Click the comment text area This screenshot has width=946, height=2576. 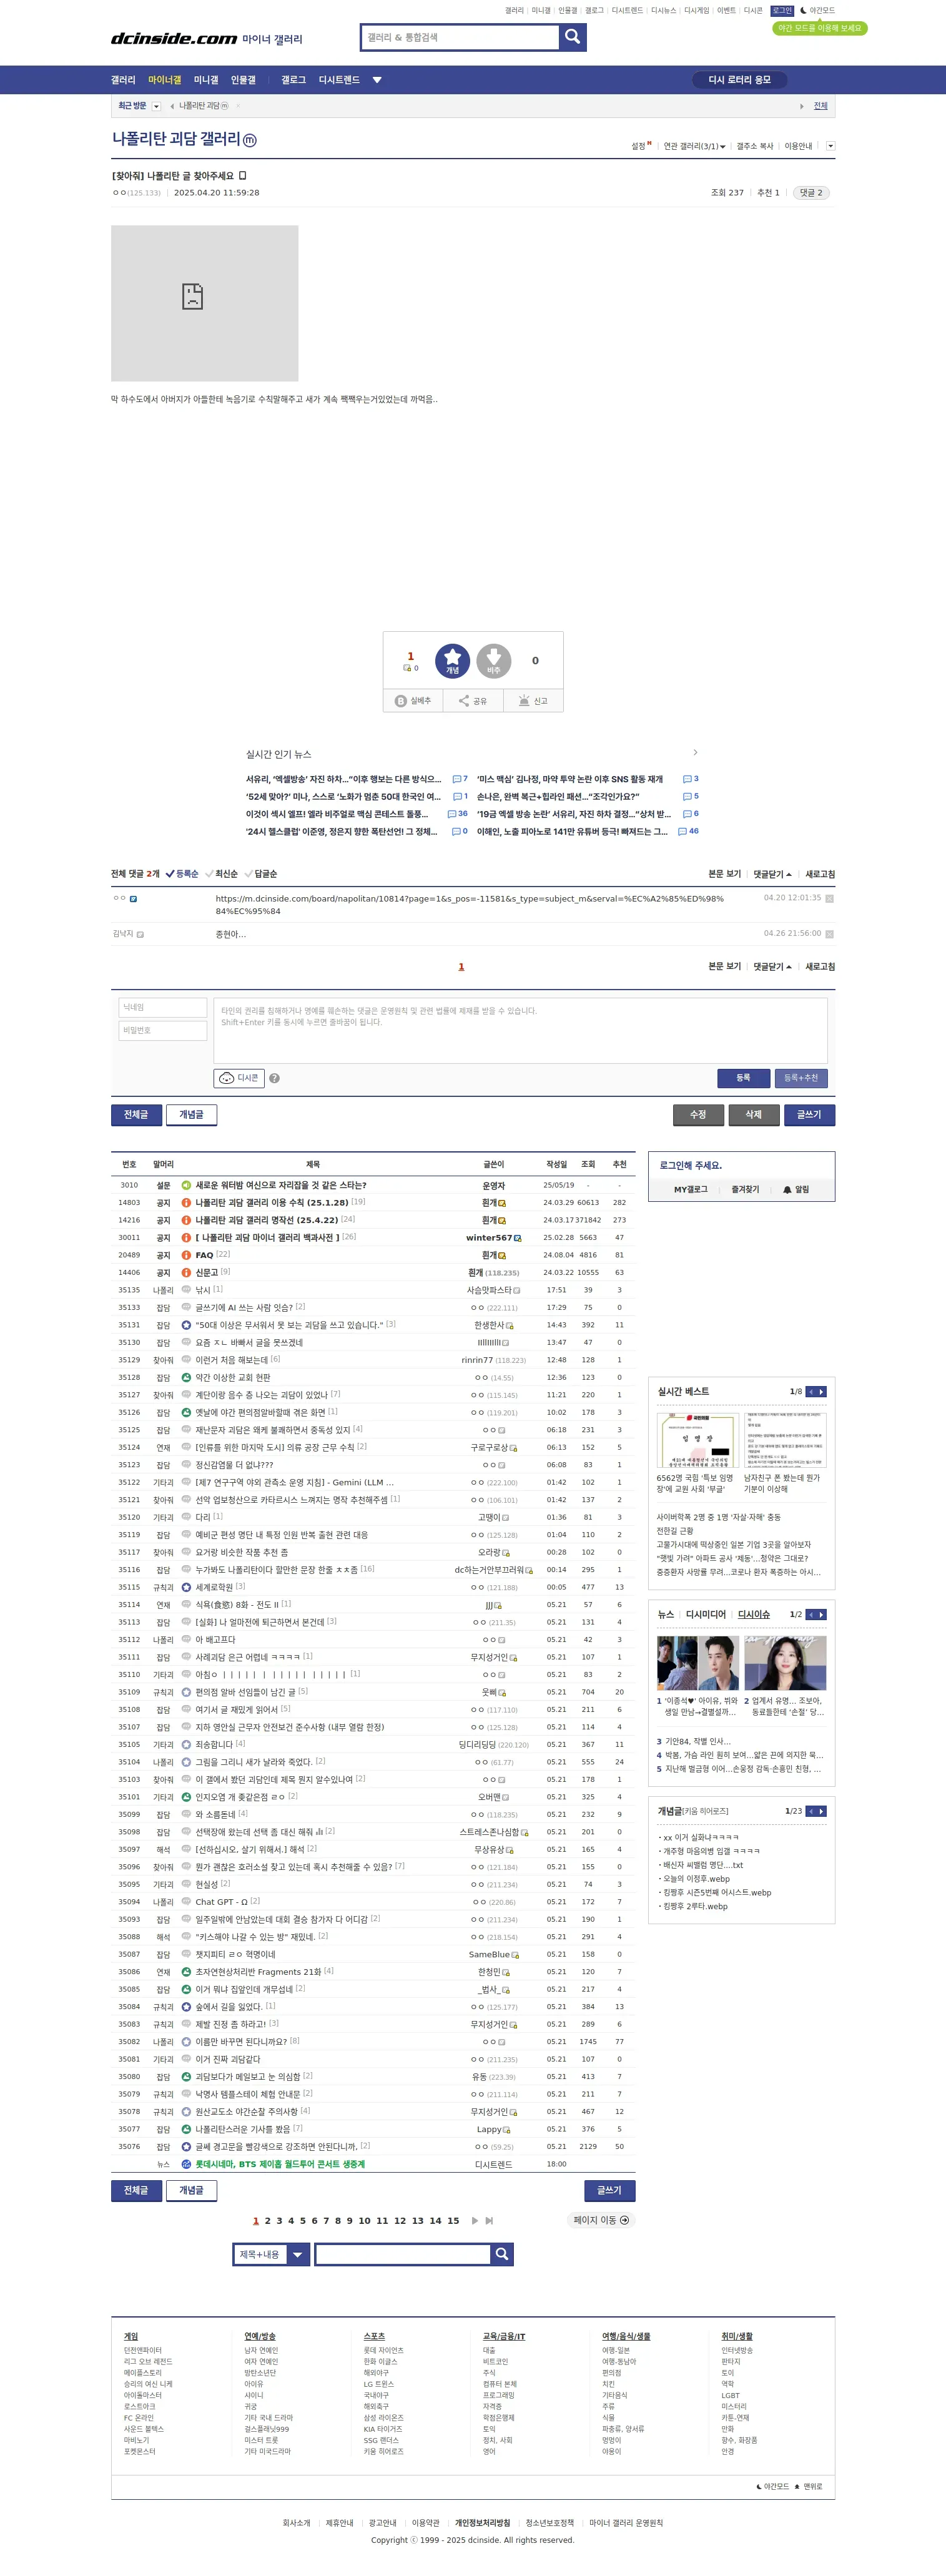(520, 1031)
